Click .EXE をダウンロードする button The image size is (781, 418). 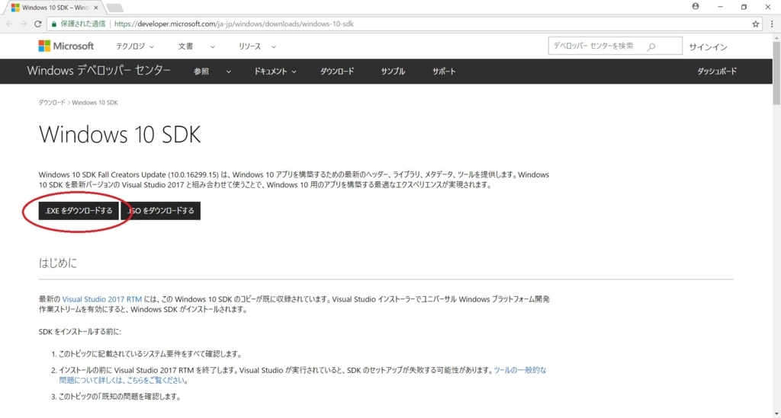(79, 211)
